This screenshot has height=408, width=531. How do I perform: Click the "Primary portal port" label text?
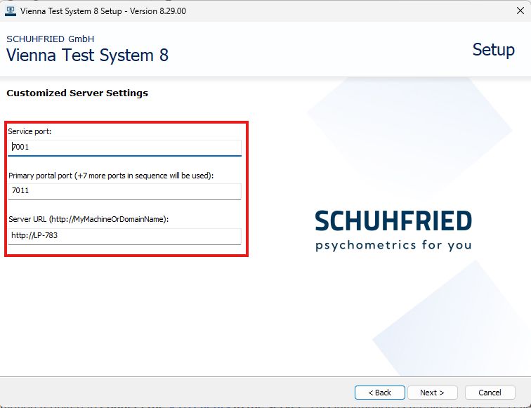point(110,176)
